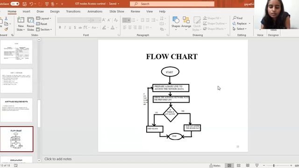Open Customize Quick Access Toolbar arrow
Viewport: 299px width, 168px height.
[62, 4]
